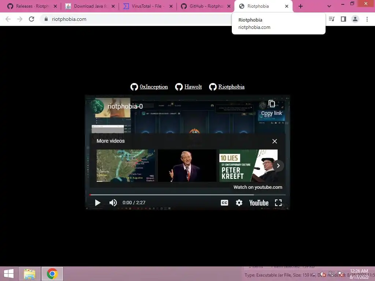Switch to the GitHub Riotphobia tab
375x281 pixels.
pos(202,6)
